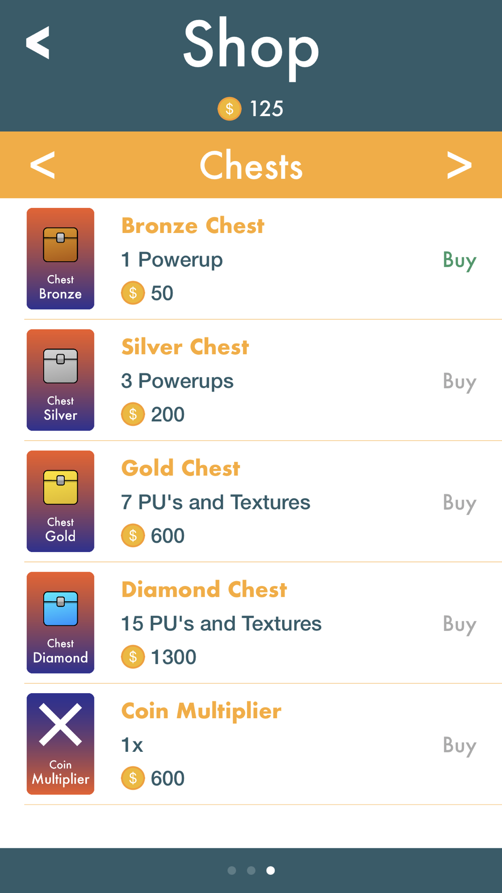This screenshot has width=502, height=893.
Task: Select the second page indicator dot
Action: tap(251, 870)
